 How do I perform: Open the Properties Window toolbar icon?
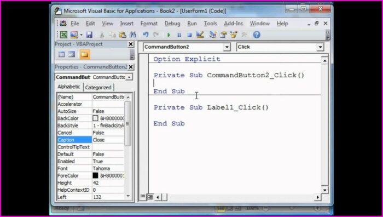[223, 35]
